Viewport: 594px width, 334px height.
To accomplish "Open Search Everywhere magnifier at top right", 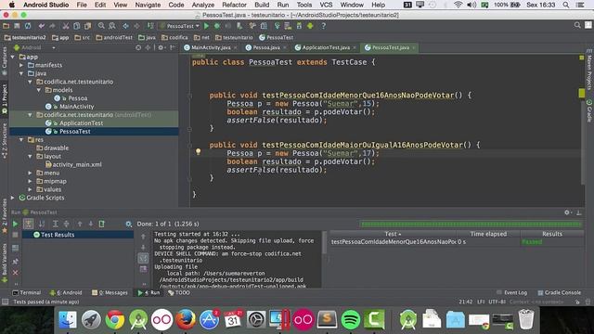I will click(577, 25).
